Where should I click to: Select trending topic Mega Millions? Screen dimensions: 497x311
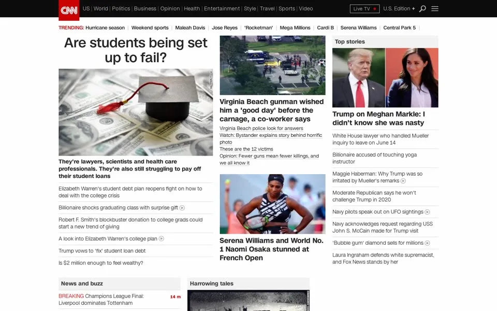point(295,28)
